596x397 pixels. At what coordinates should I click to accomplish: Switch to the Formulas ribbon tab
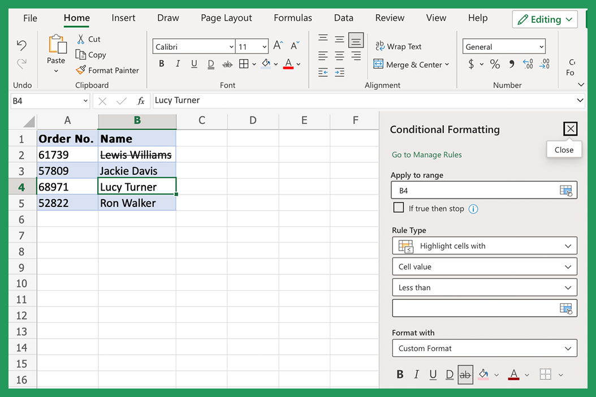pyautogui.click(x=292, y=18)
